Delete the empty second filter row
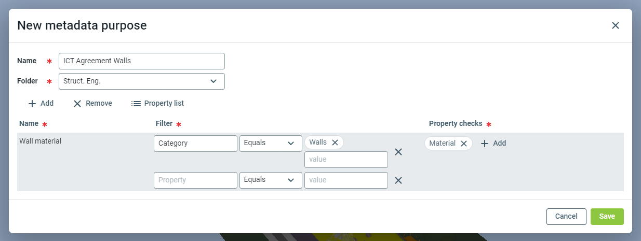The image size is (641, 241). [x=398, y=180]
